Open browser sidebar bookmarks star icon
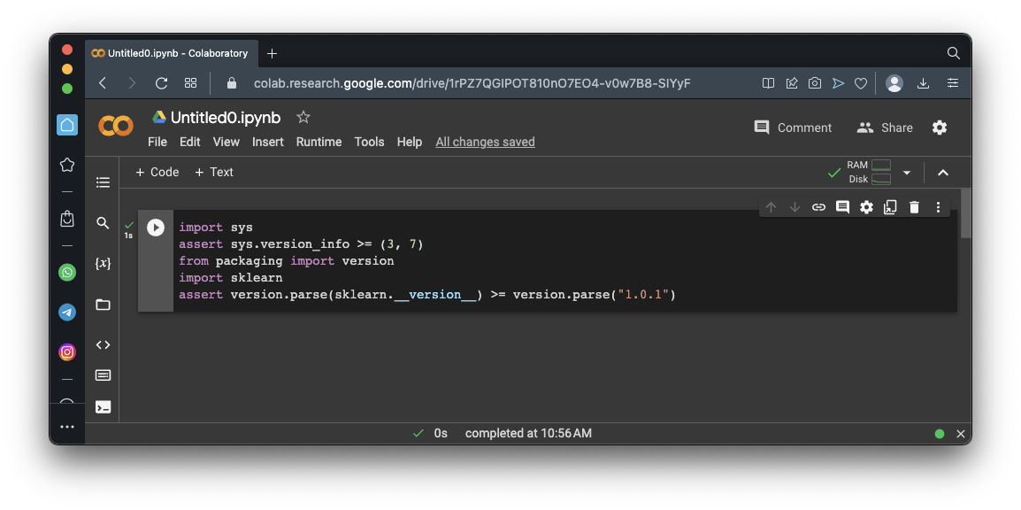The width and height of the screenshot is (1021, 510). click(x=67, y=165)
